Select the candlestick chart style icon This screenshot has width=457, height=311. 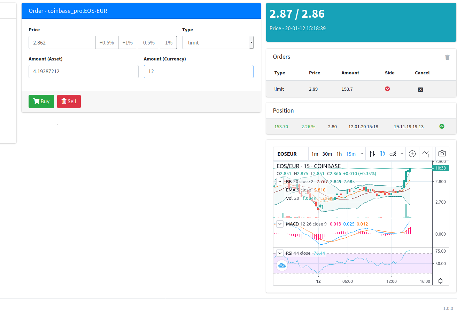382,154
